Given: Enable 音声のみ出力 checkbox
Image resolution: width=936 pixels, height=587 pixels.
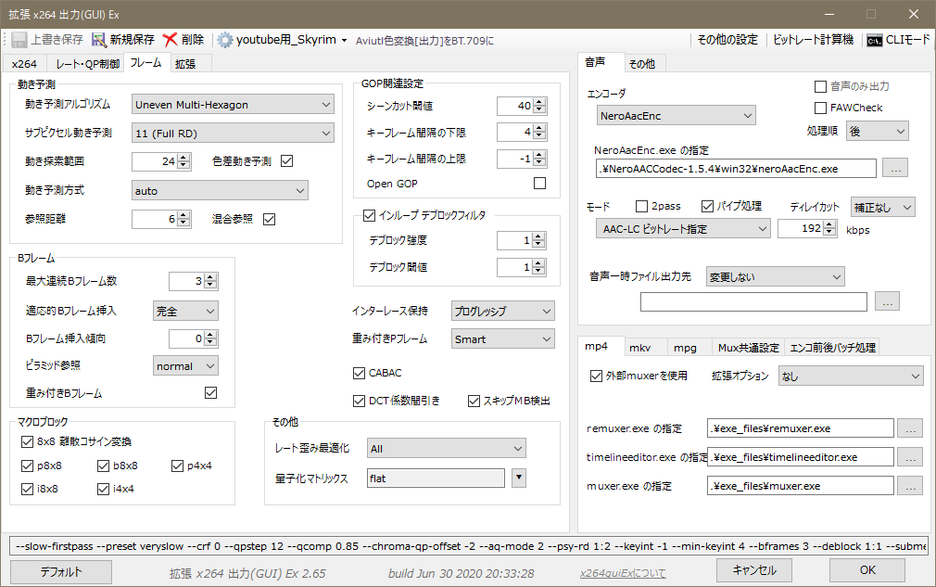Looking at the screenshot, I should (820, 86).
